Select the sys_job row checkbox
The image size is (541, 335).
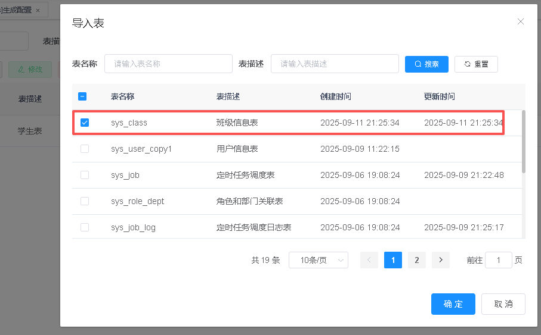(x=85, y=175)
